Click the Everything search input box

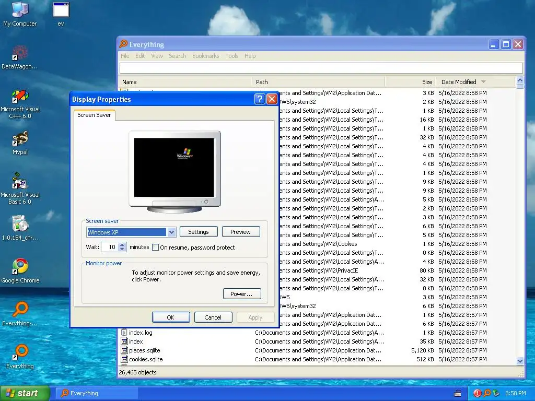321,68
